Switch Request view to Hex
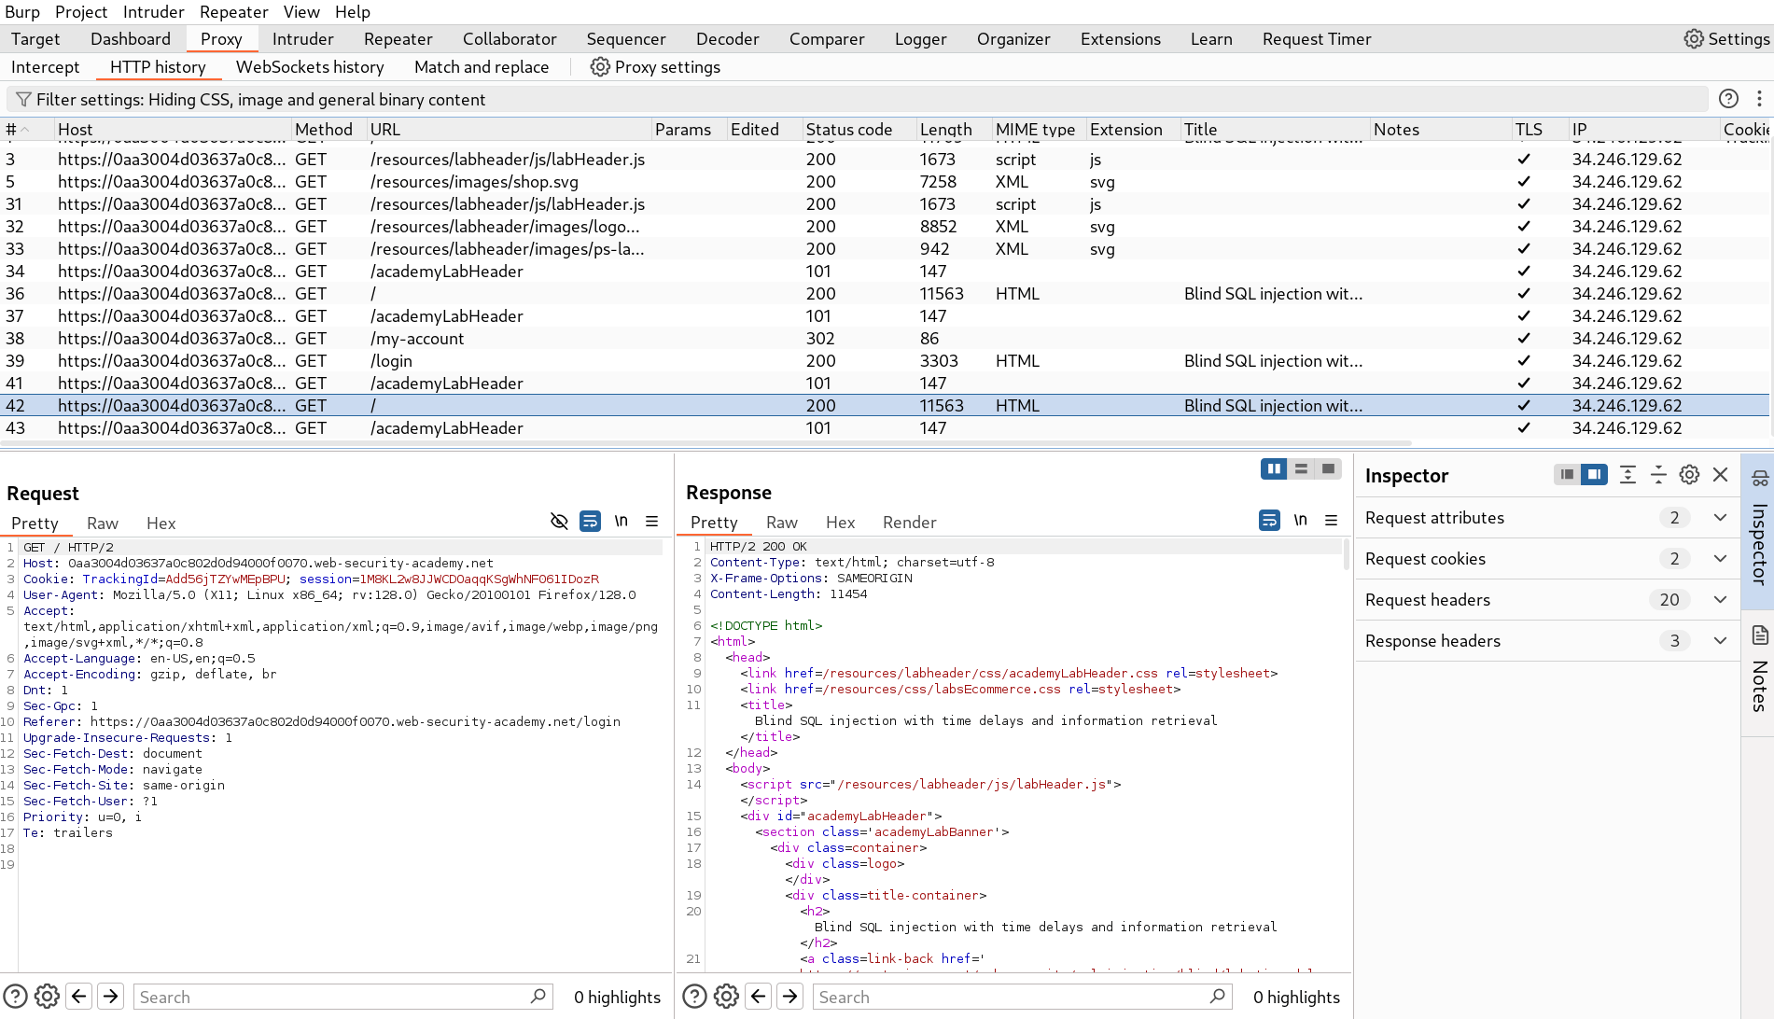Screen dimensions: 1774x1019 click(161, 523)
